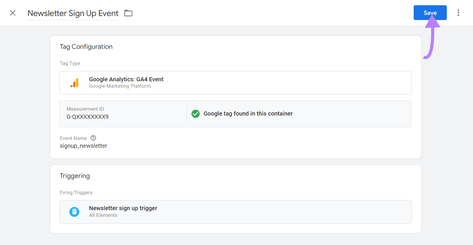Click the orange Google Analytics bars icon
Image resolution: width=473 pixels, height=245 pixels.
(75, 82)
